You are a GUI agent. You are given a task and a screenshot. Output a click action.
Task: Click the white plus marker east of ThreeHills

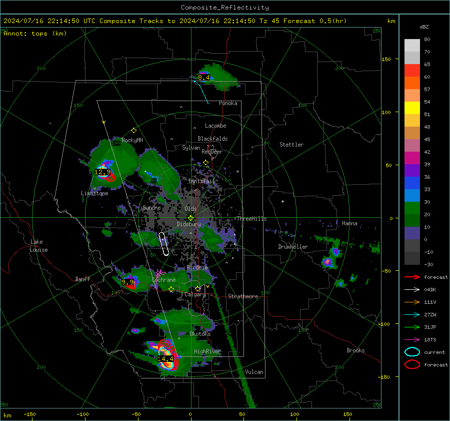click(282, 201)
